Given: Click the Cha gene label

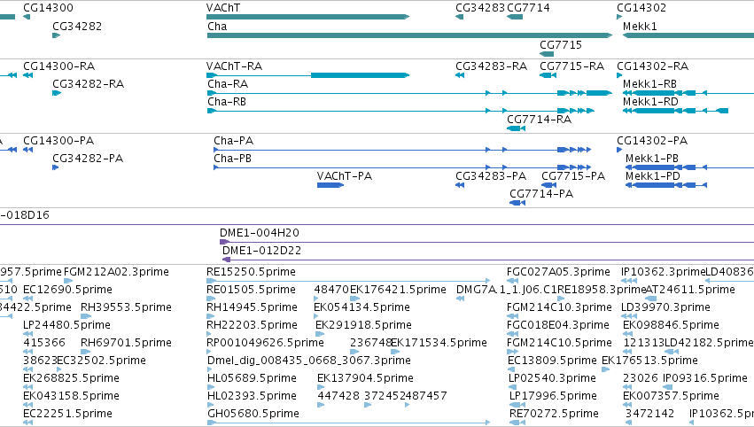Looking at the screenshot, I should tap(217, 27).
